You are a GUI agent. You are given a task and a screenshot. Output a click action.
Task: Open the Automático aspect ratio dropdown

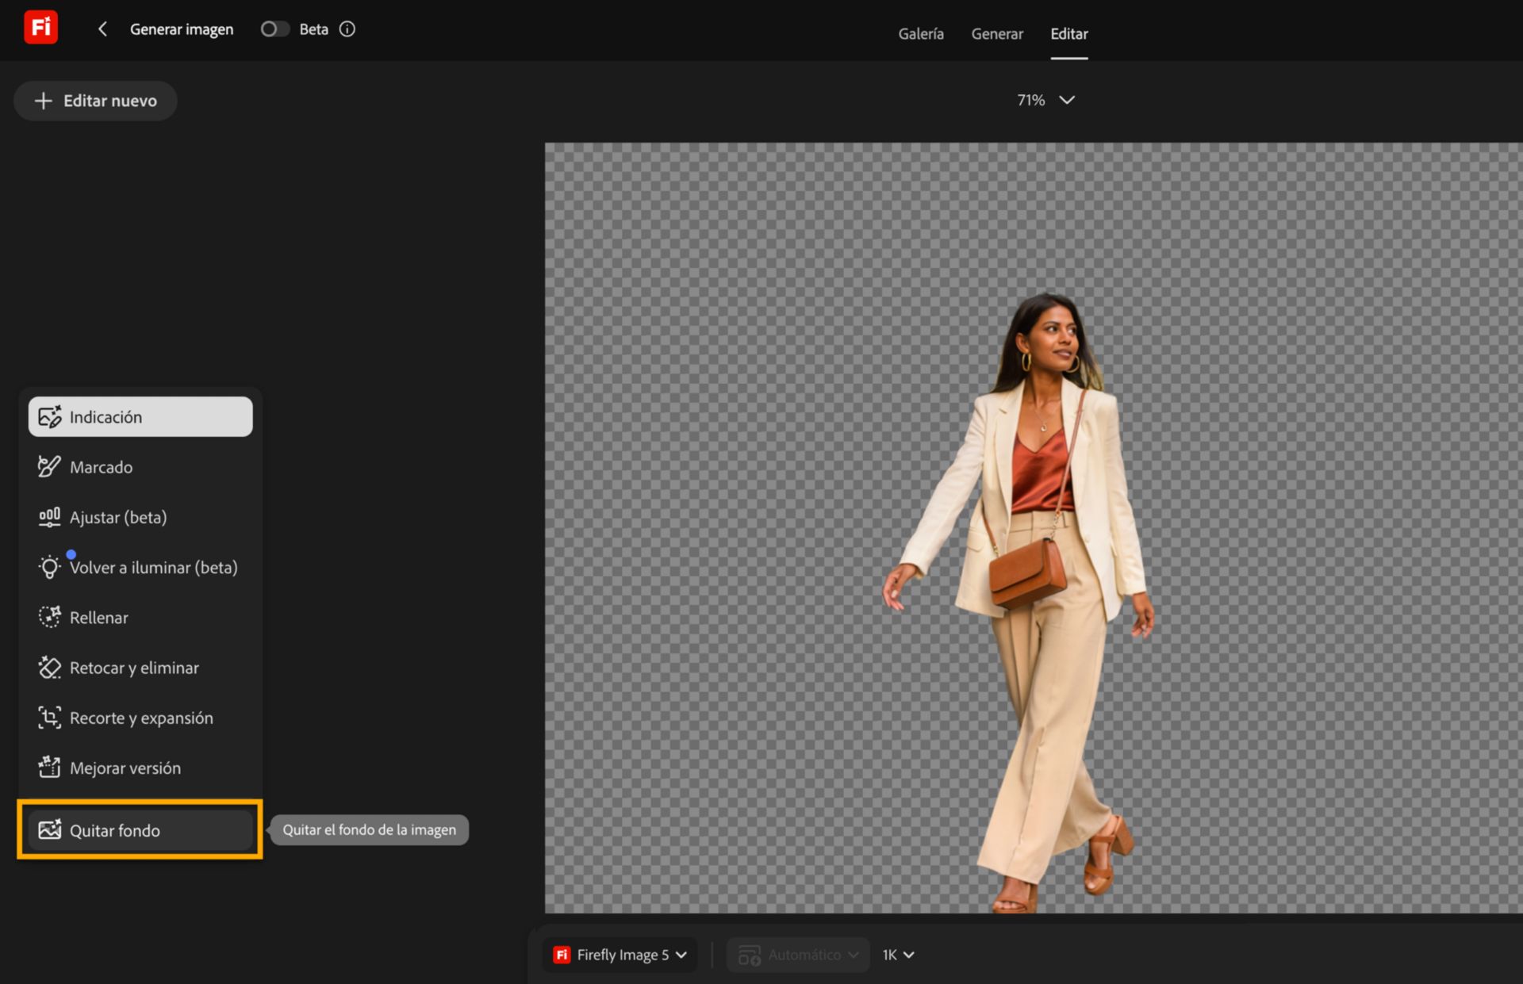click(x=798, y=955)
